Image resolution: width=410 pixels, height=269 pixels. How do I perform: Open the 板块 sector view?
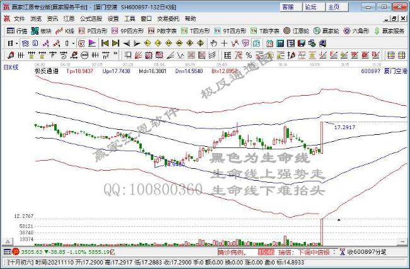click(41, 31)
